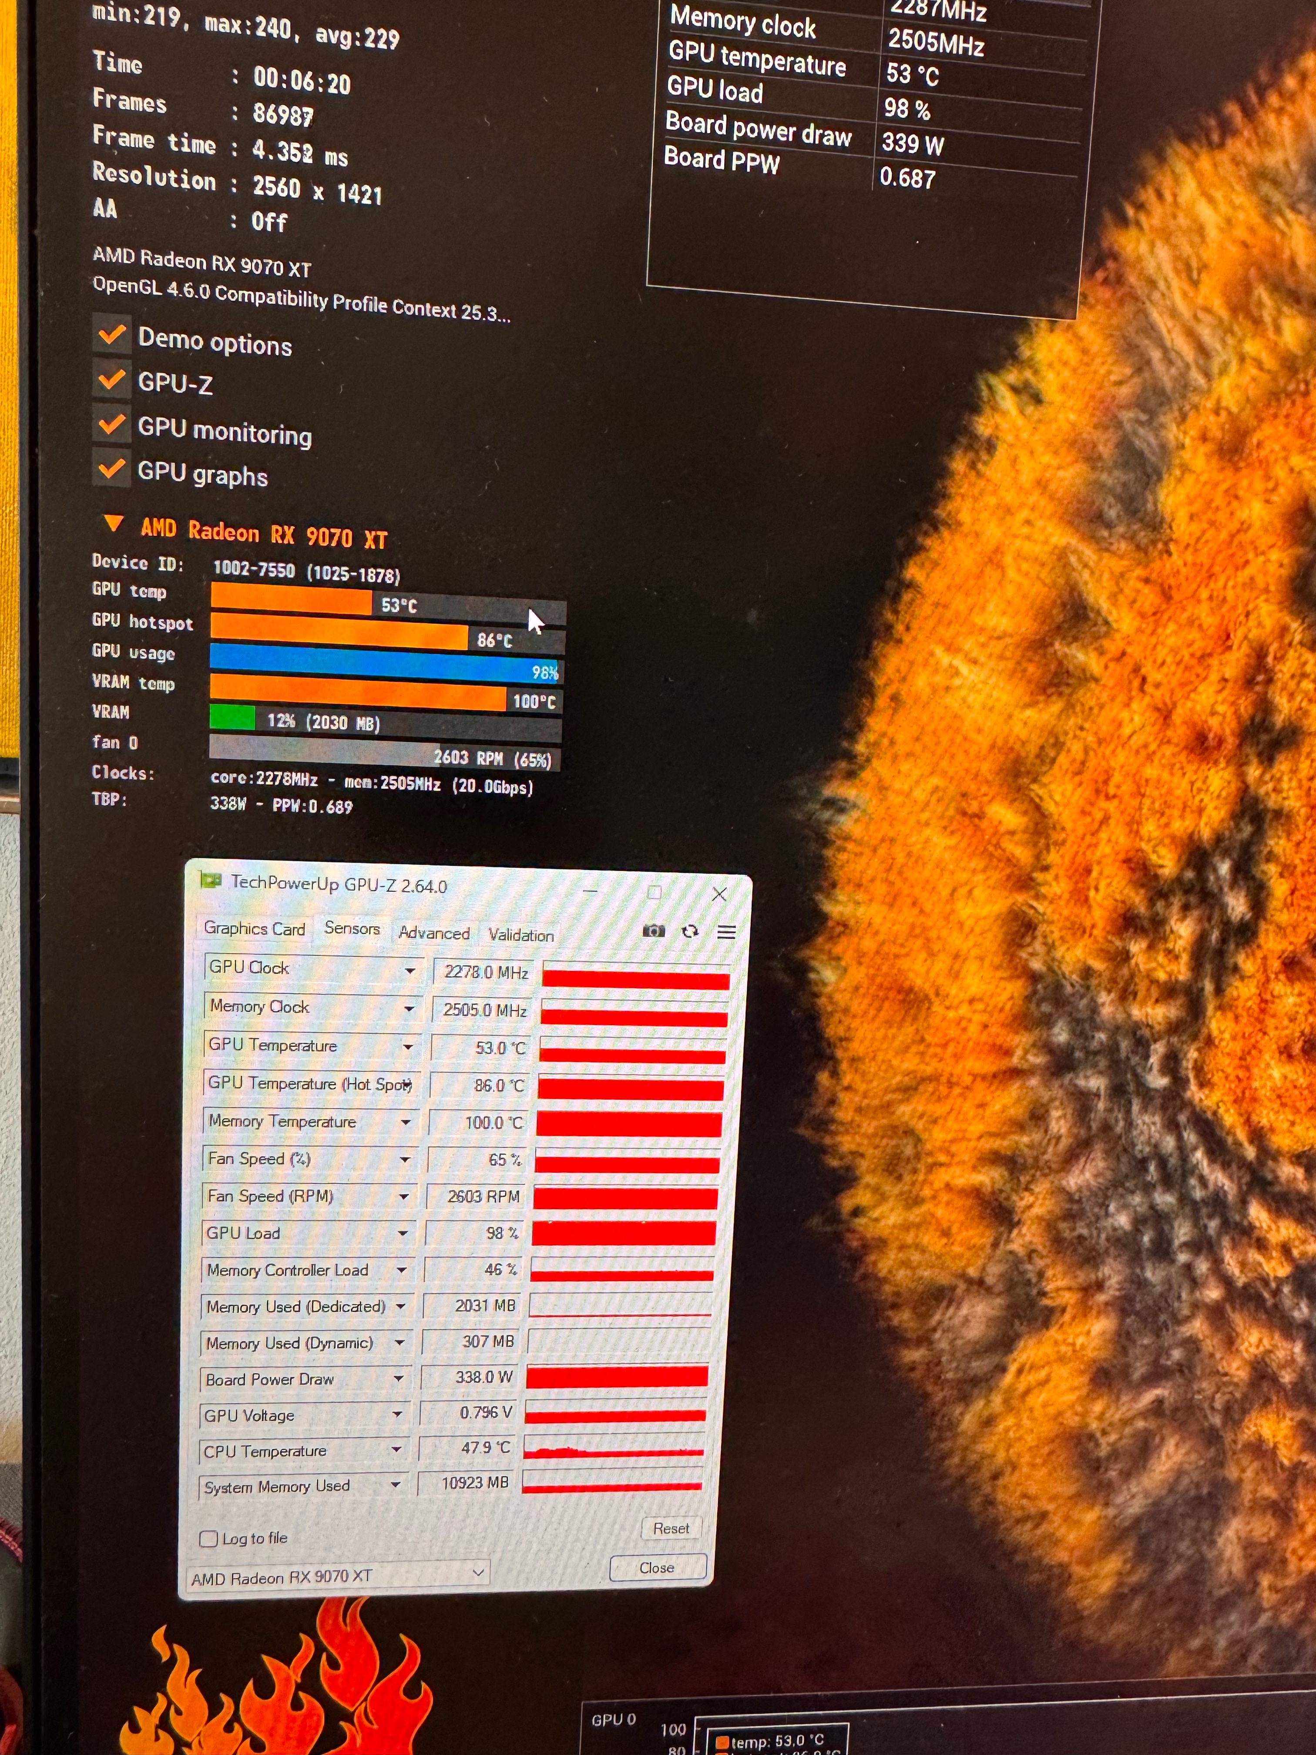Minimize the GPU-Z window
Image resolution: width=1316 pixels, height=1755 pixels.
(590, 891)
